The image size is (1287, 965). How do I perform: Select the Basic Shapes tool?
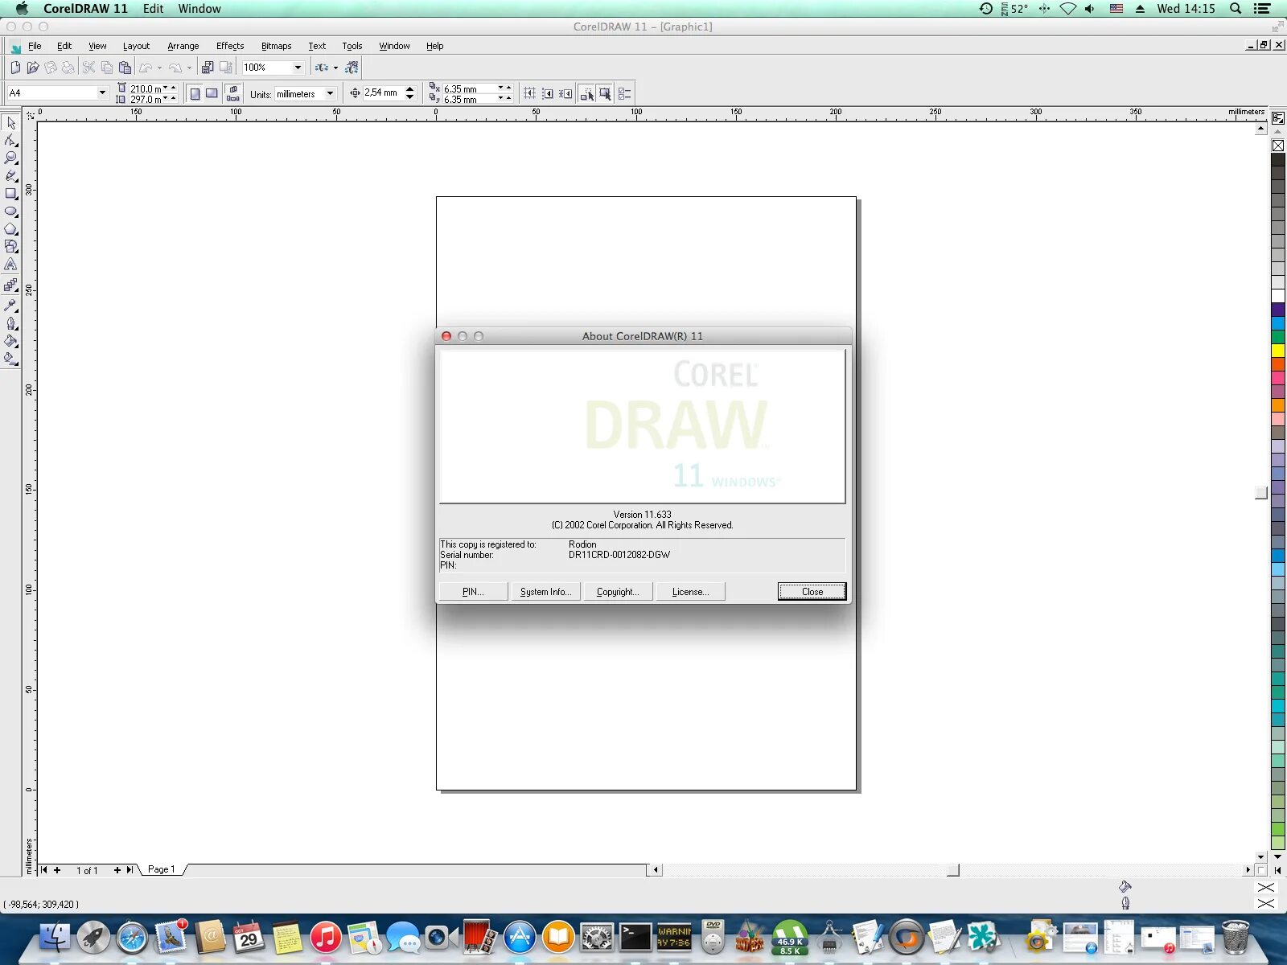tap(11, 247)
